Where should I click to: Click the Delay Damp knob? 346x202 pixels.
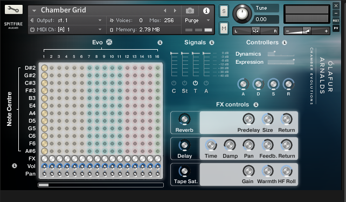click(x=230, y=145)
